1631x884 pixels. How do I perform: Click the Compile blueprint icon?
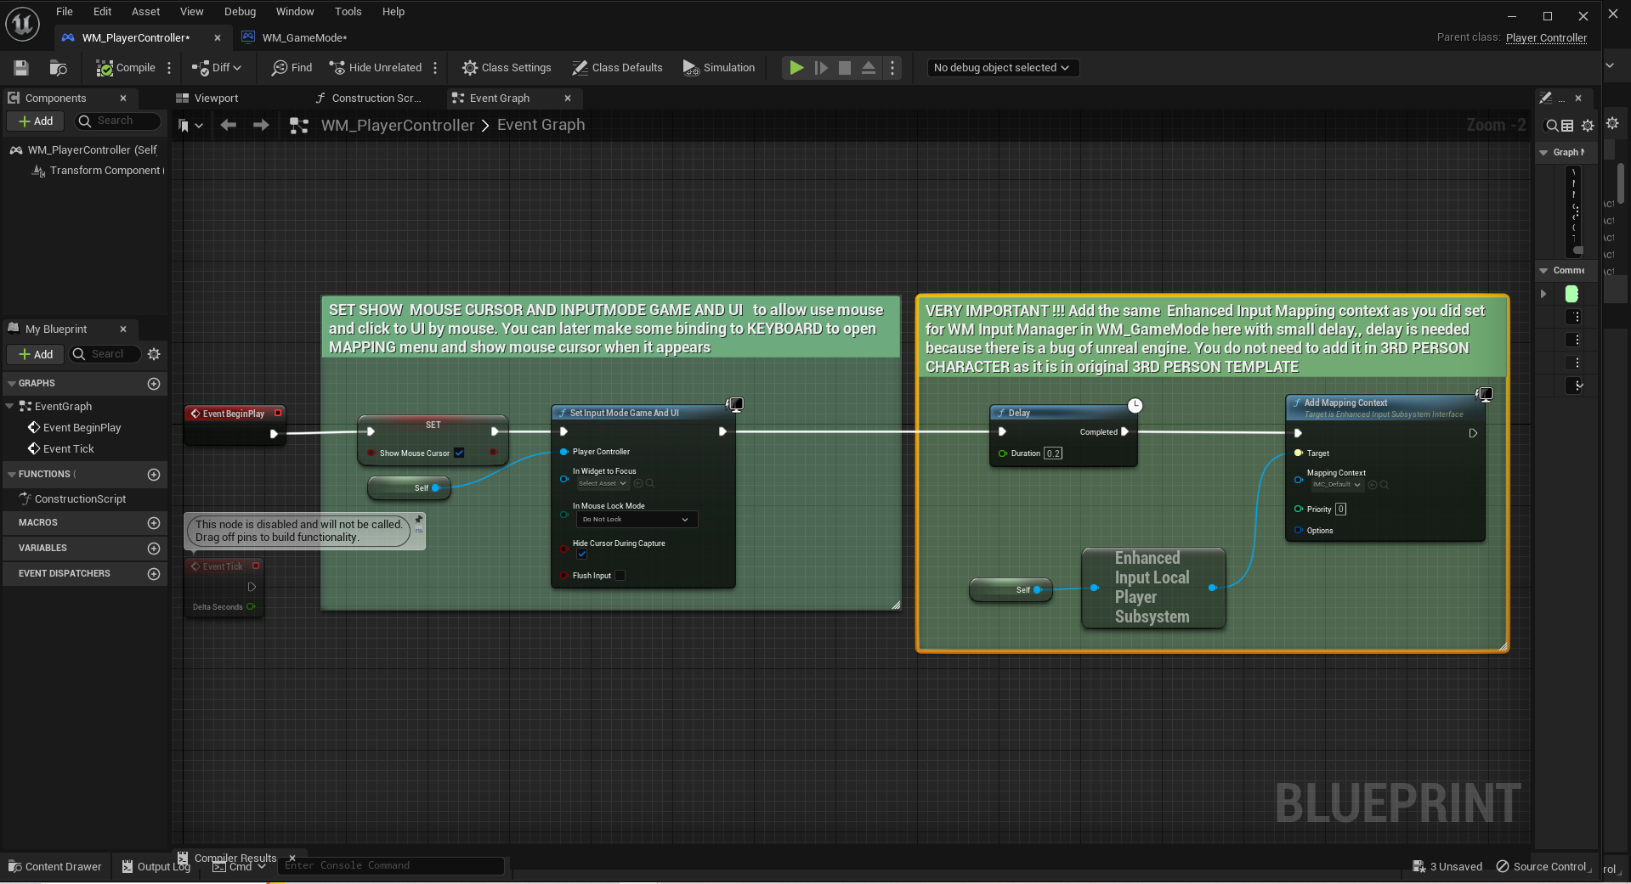point(105,68)
